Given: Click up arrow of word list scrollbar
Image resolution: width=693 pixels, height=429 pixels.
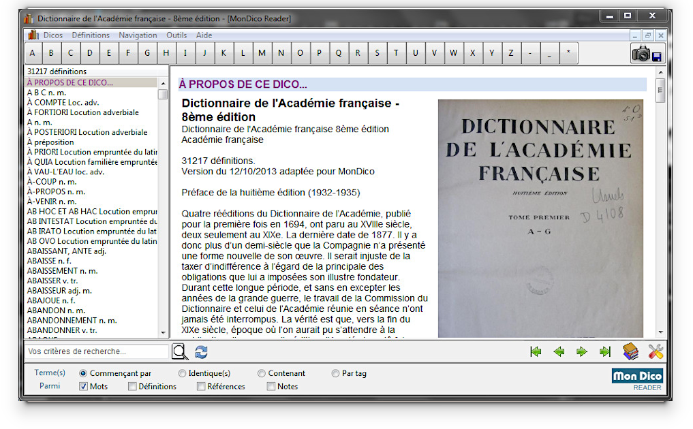Looking at the screenshot, I should tap(163, 83).
